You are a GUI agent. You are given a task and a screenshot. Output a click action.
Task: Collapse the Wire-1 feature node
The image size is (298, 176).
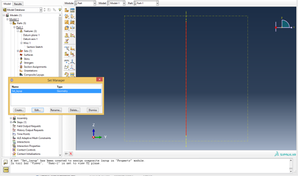(x=21, y=43)
